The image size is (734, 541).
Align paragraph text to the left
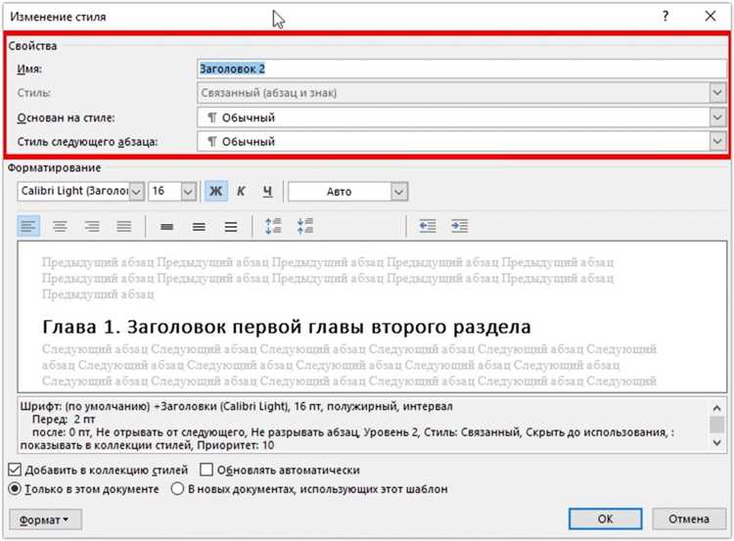[28, 227]
